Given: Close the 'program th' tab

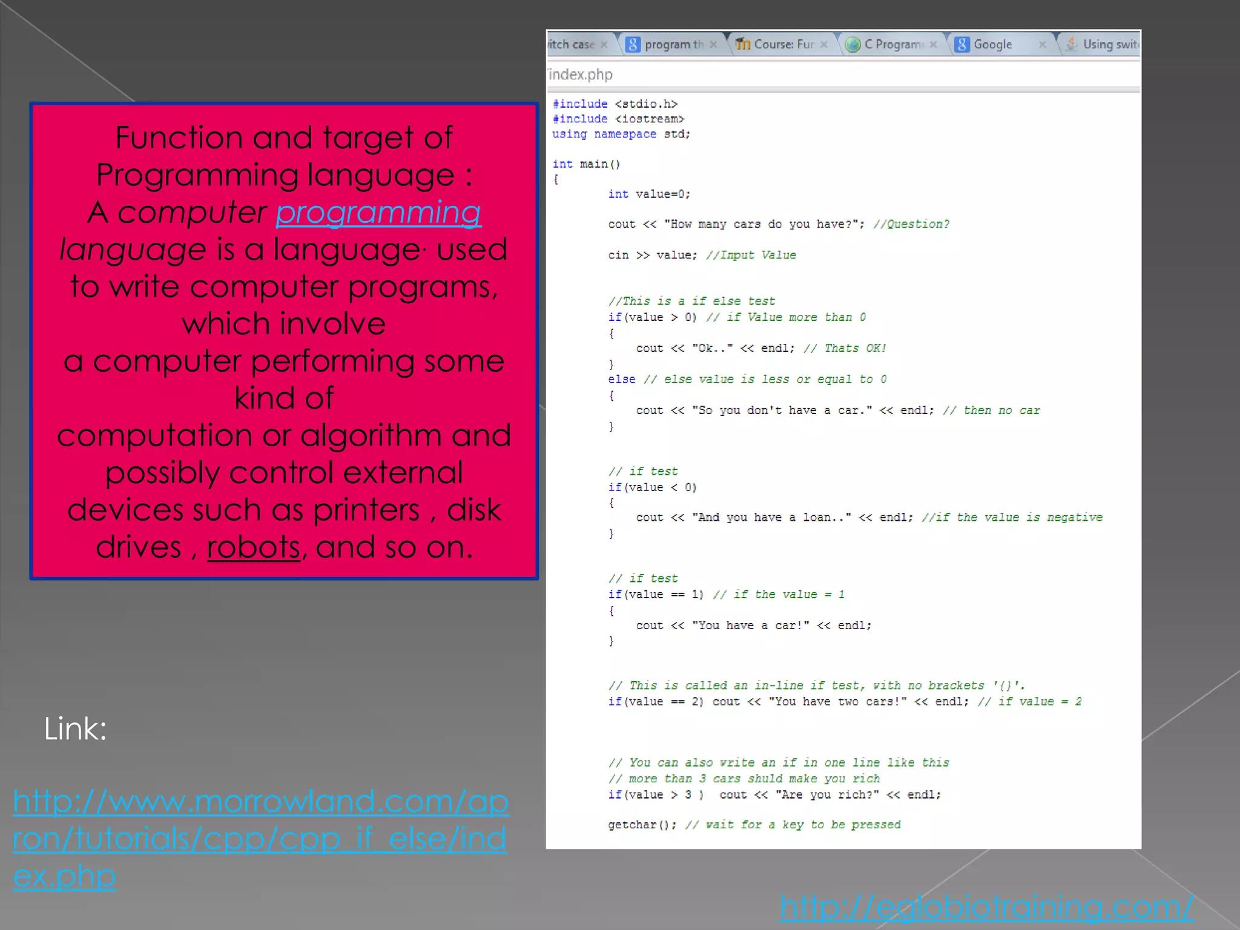Looking at the screenshot, I should pos(713,44).
